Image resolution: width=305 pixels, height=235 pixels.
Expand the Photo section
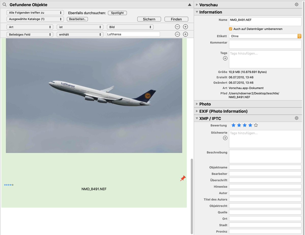coord(197,104)
